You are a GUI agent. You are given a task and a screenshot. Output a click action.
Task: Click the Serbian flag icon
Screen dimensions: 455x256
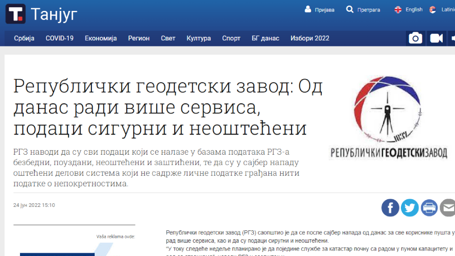pos(433,10)
